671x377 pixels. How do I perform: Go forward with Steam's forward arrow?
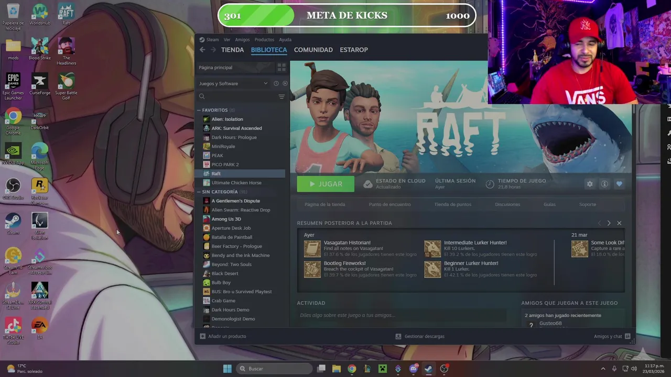(x=213, y=50)
